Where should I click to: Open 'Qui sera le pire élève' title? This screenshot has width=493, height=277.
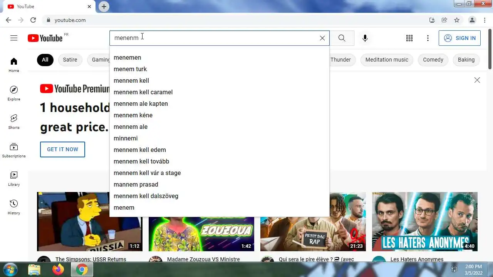click(x=316, y=259)
